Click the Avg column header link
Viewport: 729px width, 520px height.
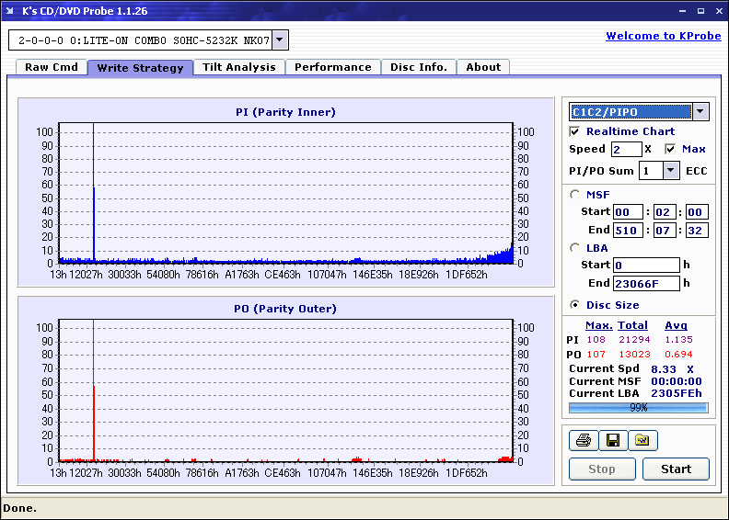676,325
